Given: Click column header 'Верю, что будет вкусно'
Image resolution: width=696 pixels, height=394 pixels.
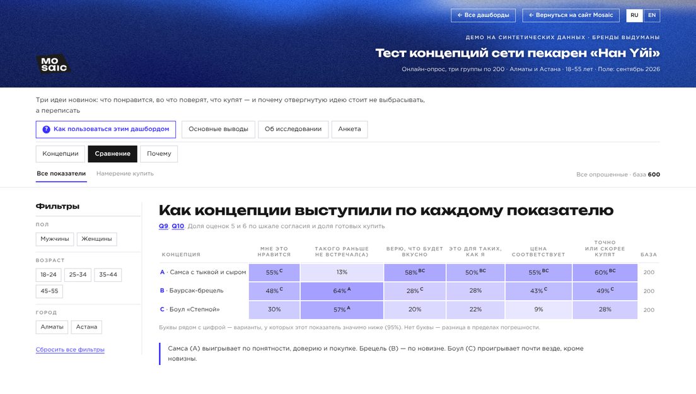Looking at the screenshot, I should pos(415,252).
